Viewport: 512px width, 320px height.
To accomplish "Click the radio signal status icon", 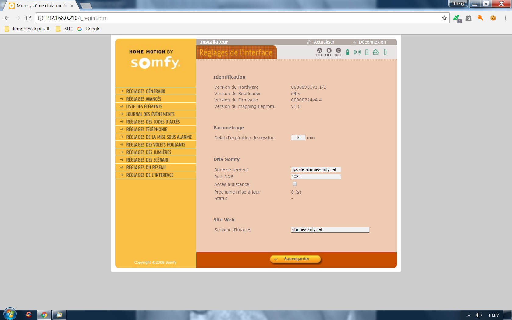I will tap(357, 52).
